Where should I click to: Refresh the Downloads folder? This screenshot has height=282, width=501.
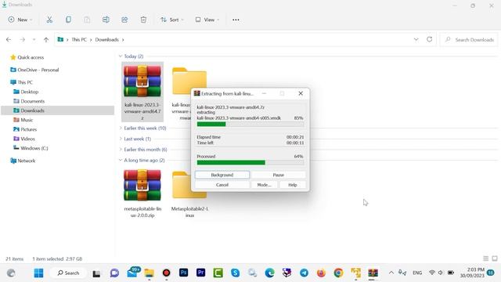430,39
